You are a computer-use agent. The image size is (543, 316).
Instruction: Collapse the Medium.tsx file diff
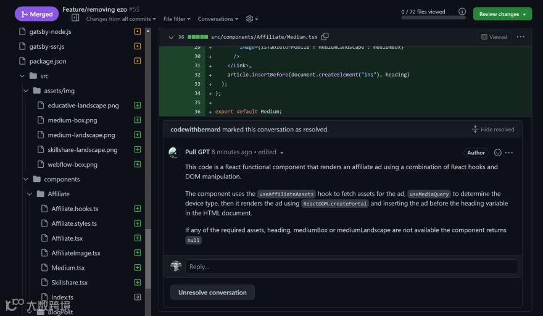[x=171, y=37]
